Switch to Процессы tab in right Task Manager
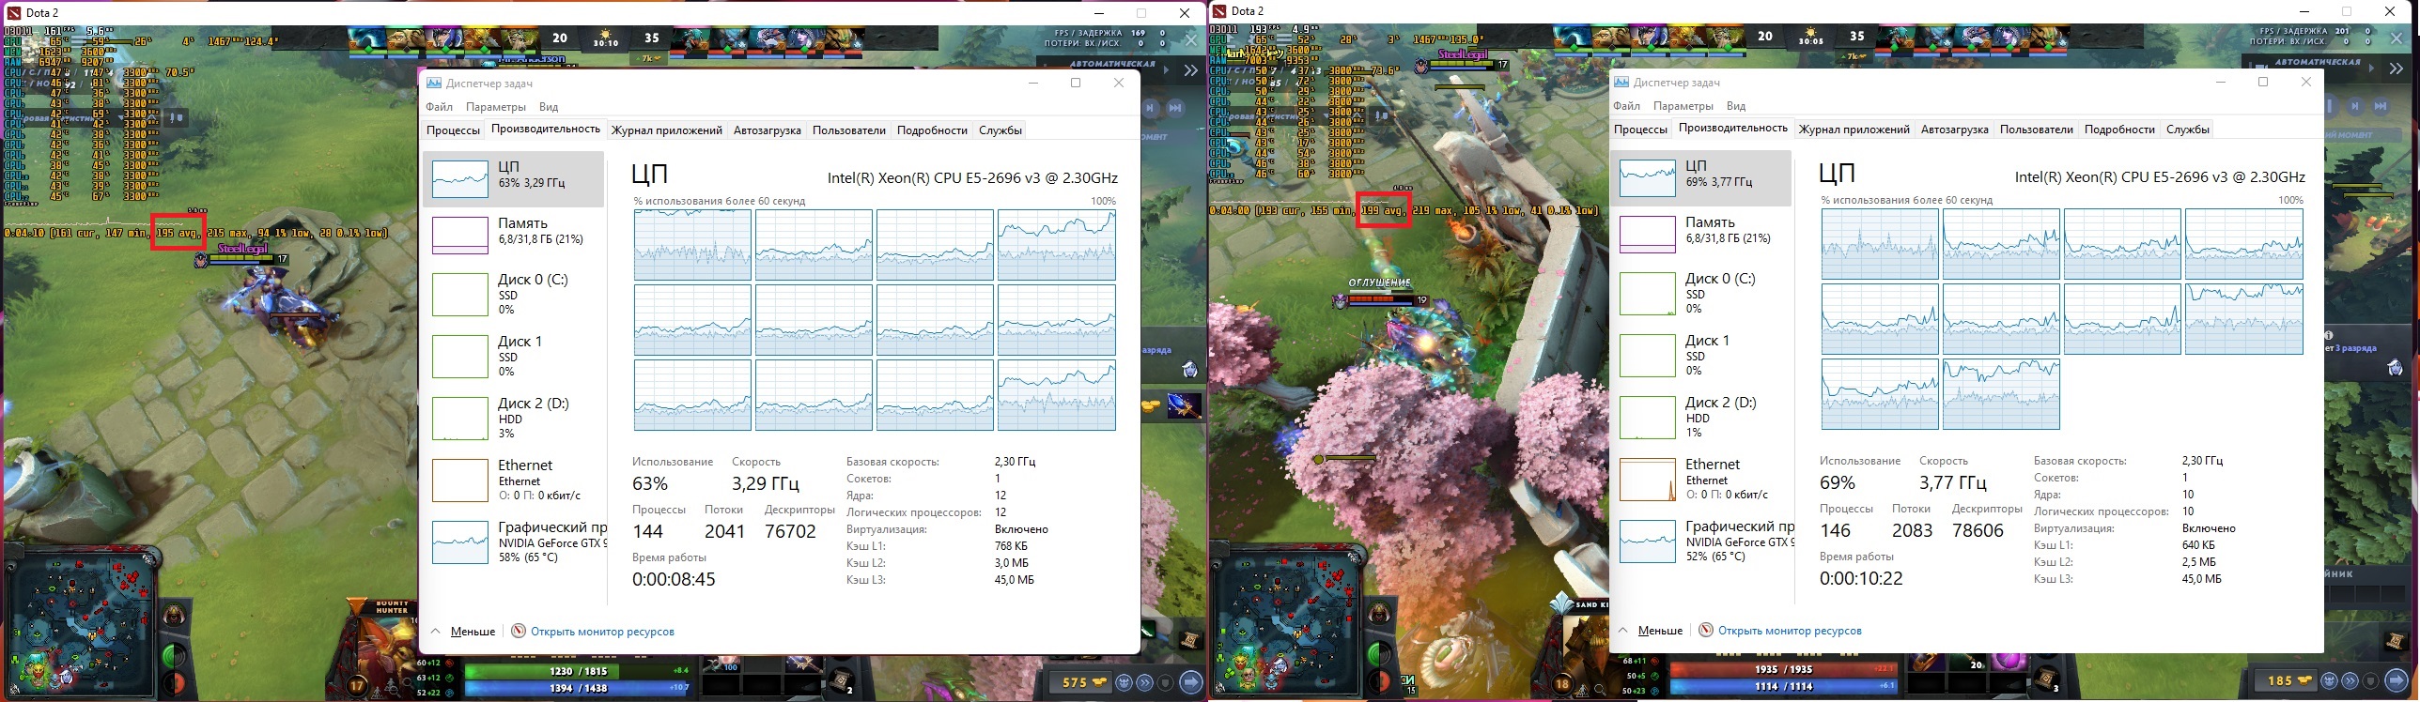Screen dimensions: 2420x702 (x=1641, y=130)
